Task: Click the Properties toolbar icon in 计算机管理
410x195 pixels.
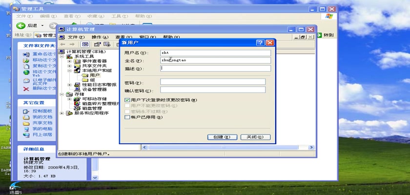Action: pyautogui.click(x=97, y=44)
